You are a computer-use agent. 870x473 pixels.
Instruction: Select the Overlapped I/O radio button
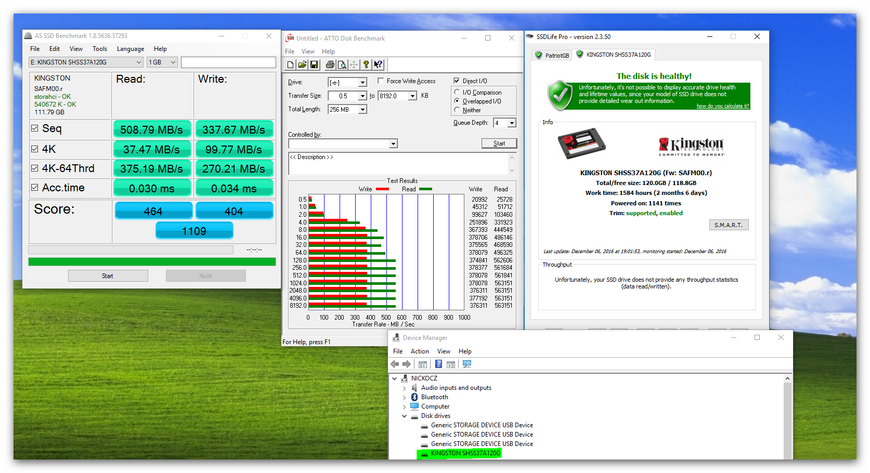coord(457,101)
